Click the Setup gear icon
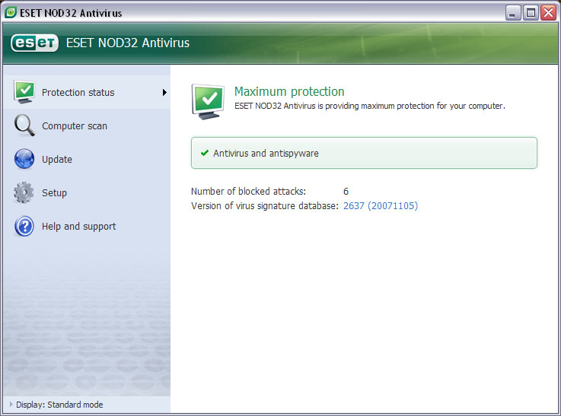The image size is (561, 416). click(24, 192)
